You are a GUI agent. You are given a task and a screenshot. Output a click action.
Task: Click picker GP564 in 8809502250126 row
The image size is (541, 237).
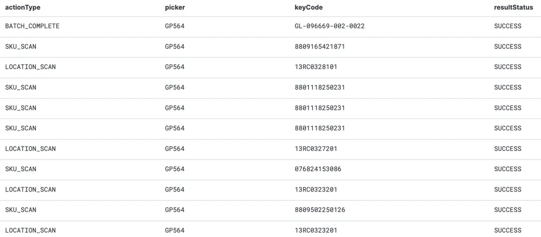(x=175, y=210)
